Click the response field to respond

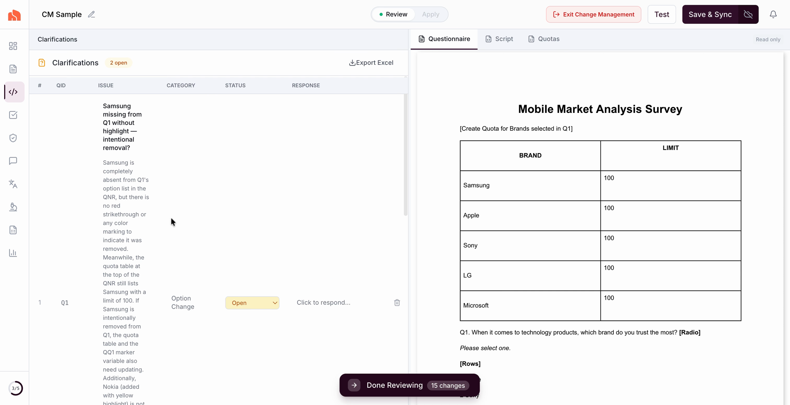[323, 302]
